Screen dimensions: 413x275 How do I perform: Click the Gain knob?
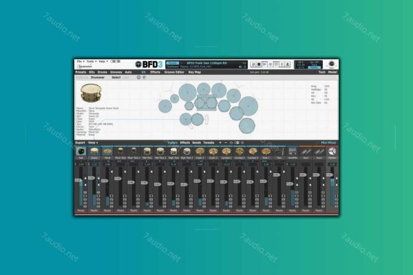click(332, 64)
